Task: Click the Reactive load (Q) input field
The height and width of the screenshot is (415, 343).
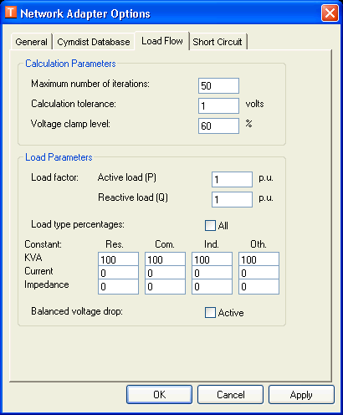Action: click(232, 199)
